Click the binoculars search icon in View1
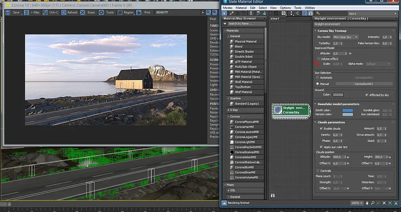The image size is (401, 212). [x=273, y=196]
